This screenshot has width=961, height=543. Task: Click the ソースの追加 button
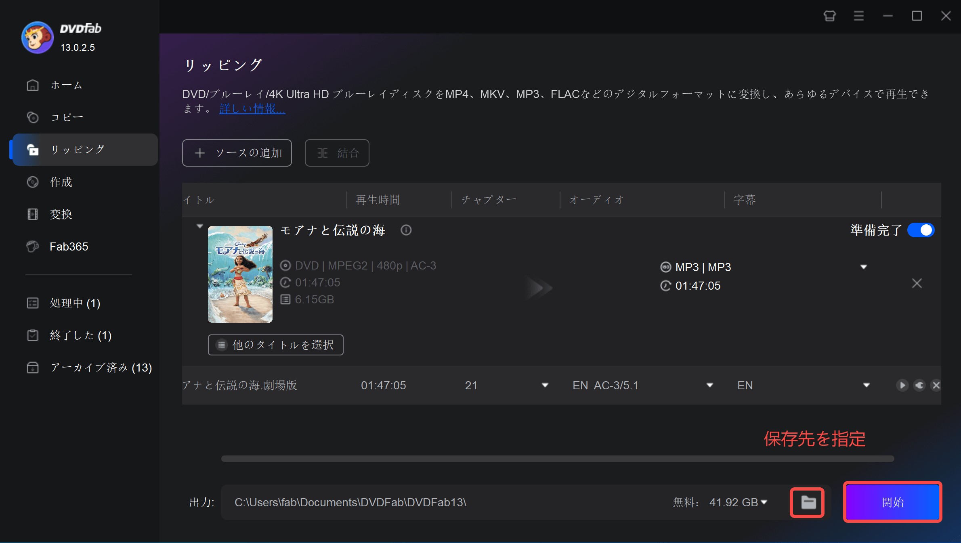click(x=237, y=153)
